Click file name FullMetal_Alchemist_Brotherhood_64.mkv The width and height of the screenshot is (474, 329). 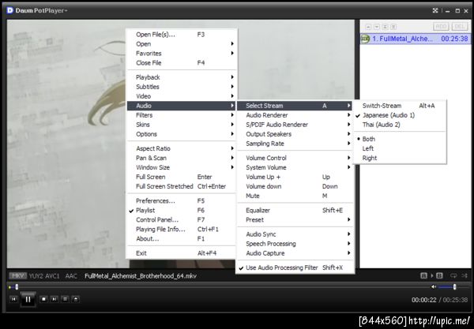click(141, 276)
